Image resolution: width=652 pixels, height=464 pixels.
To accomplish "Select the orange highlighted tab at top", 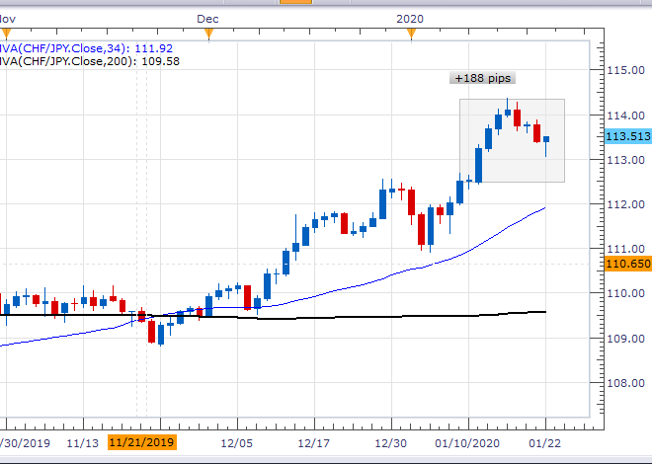I will click(295, 2).
